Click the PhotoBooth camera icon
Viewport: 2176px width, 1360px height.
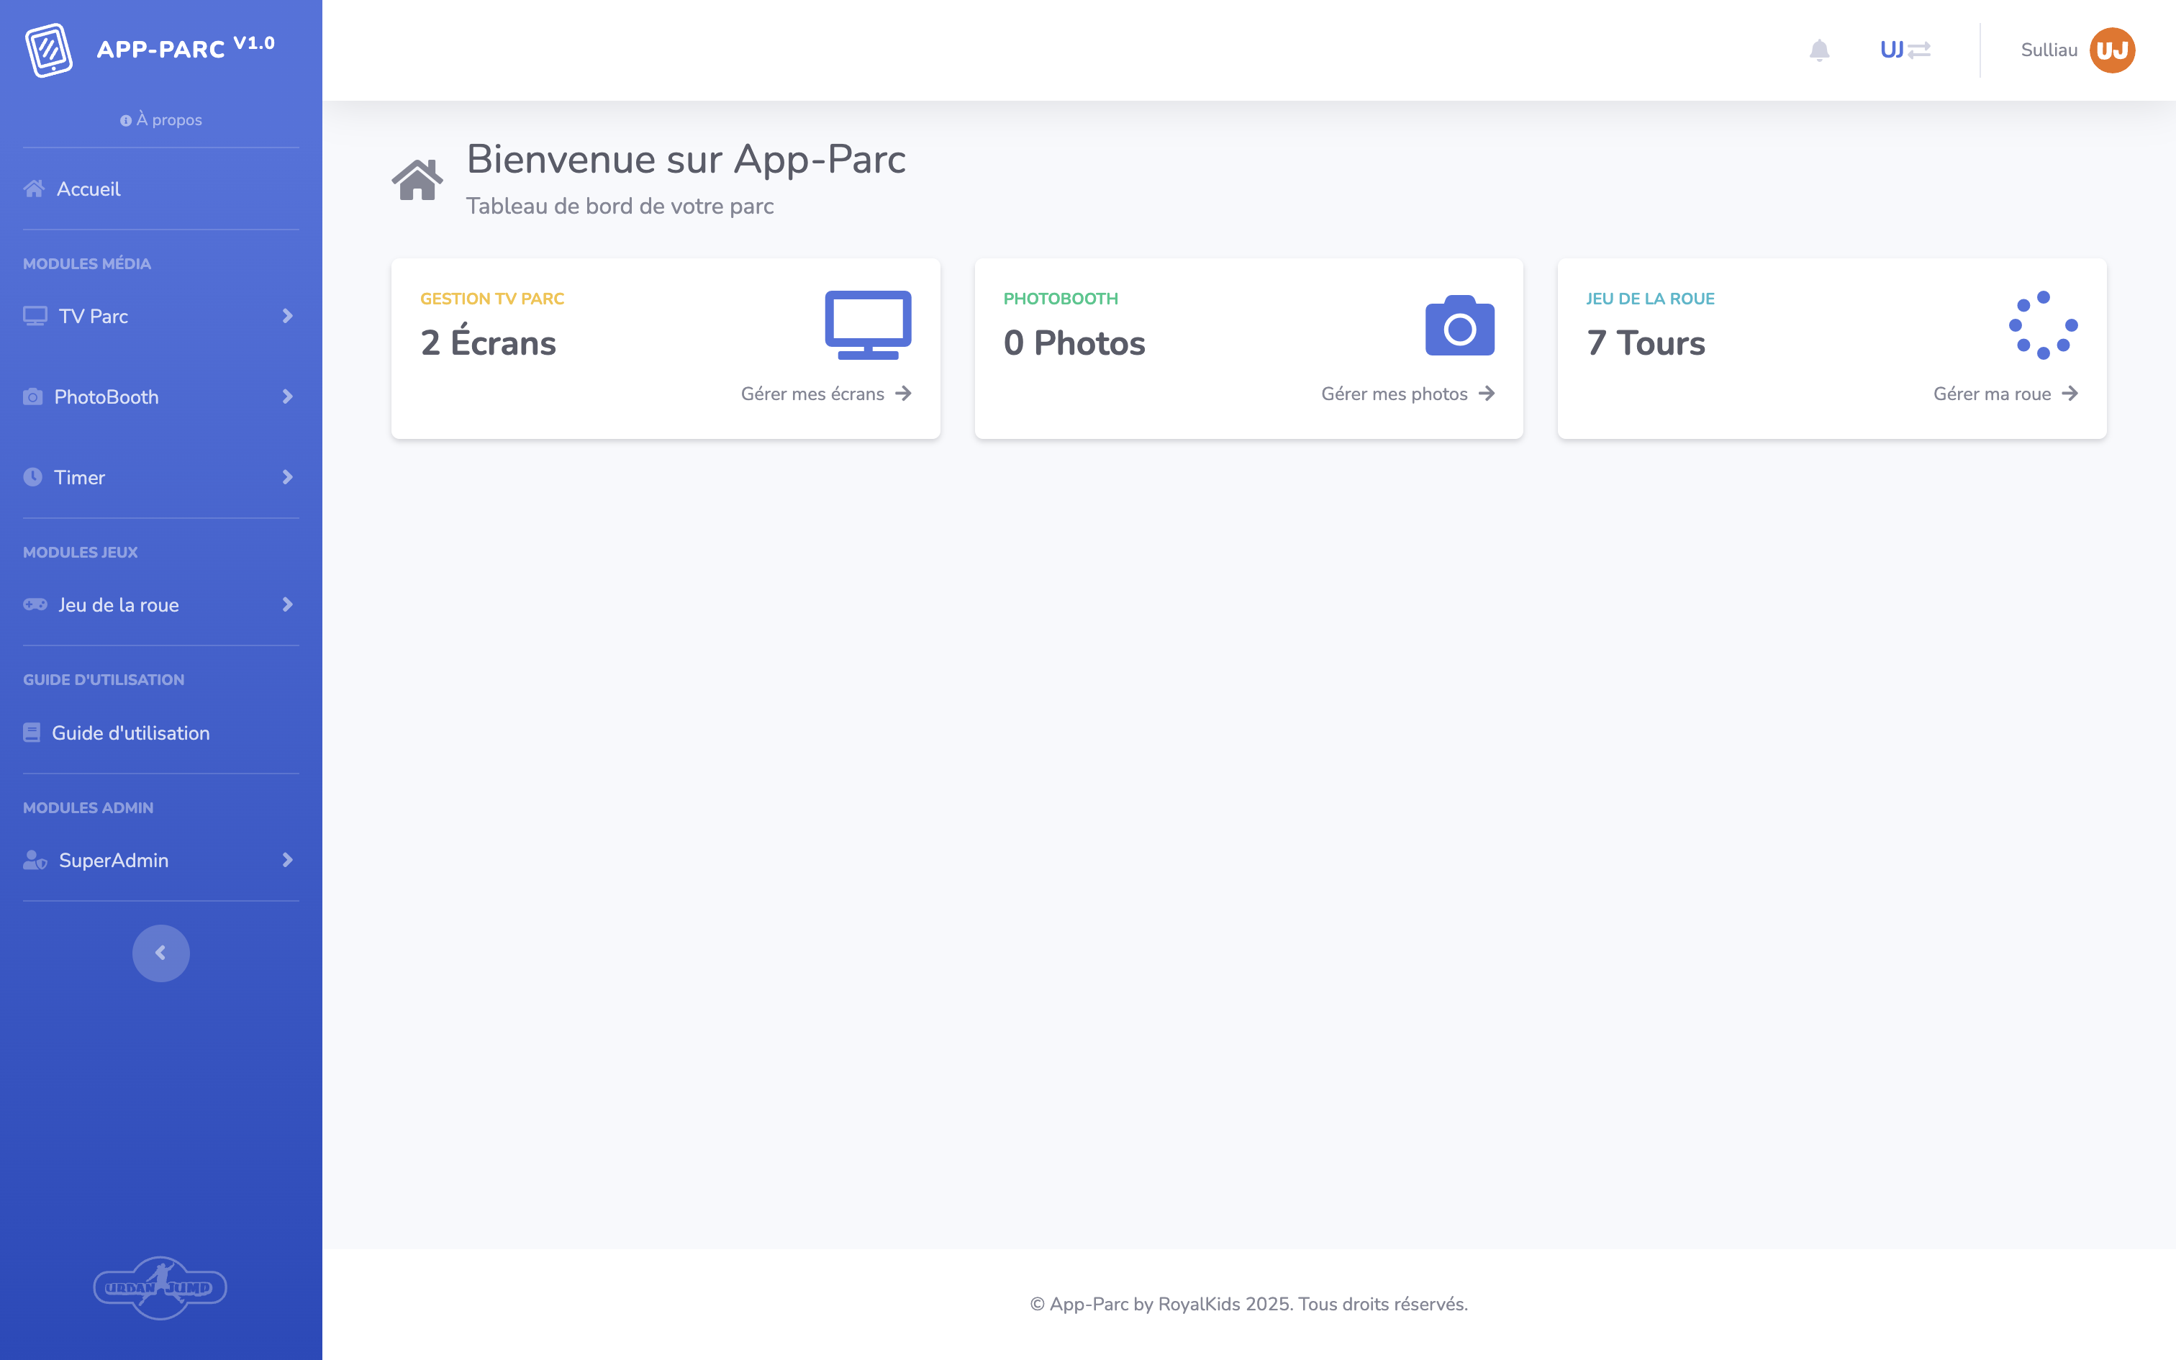coord(32,396)
